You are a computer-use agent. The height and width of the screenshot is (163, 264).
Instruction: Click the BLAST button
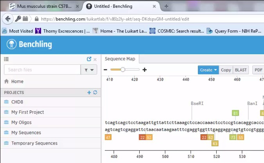(241, 70)
